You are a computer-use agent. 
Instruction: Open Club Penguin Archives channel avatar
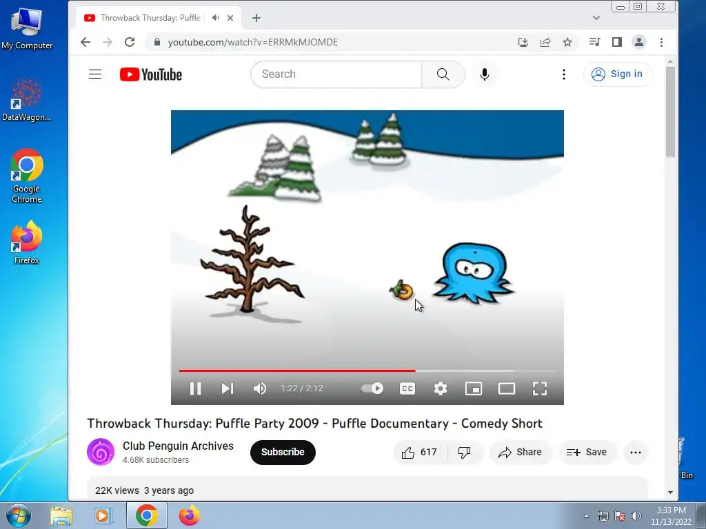101,452
